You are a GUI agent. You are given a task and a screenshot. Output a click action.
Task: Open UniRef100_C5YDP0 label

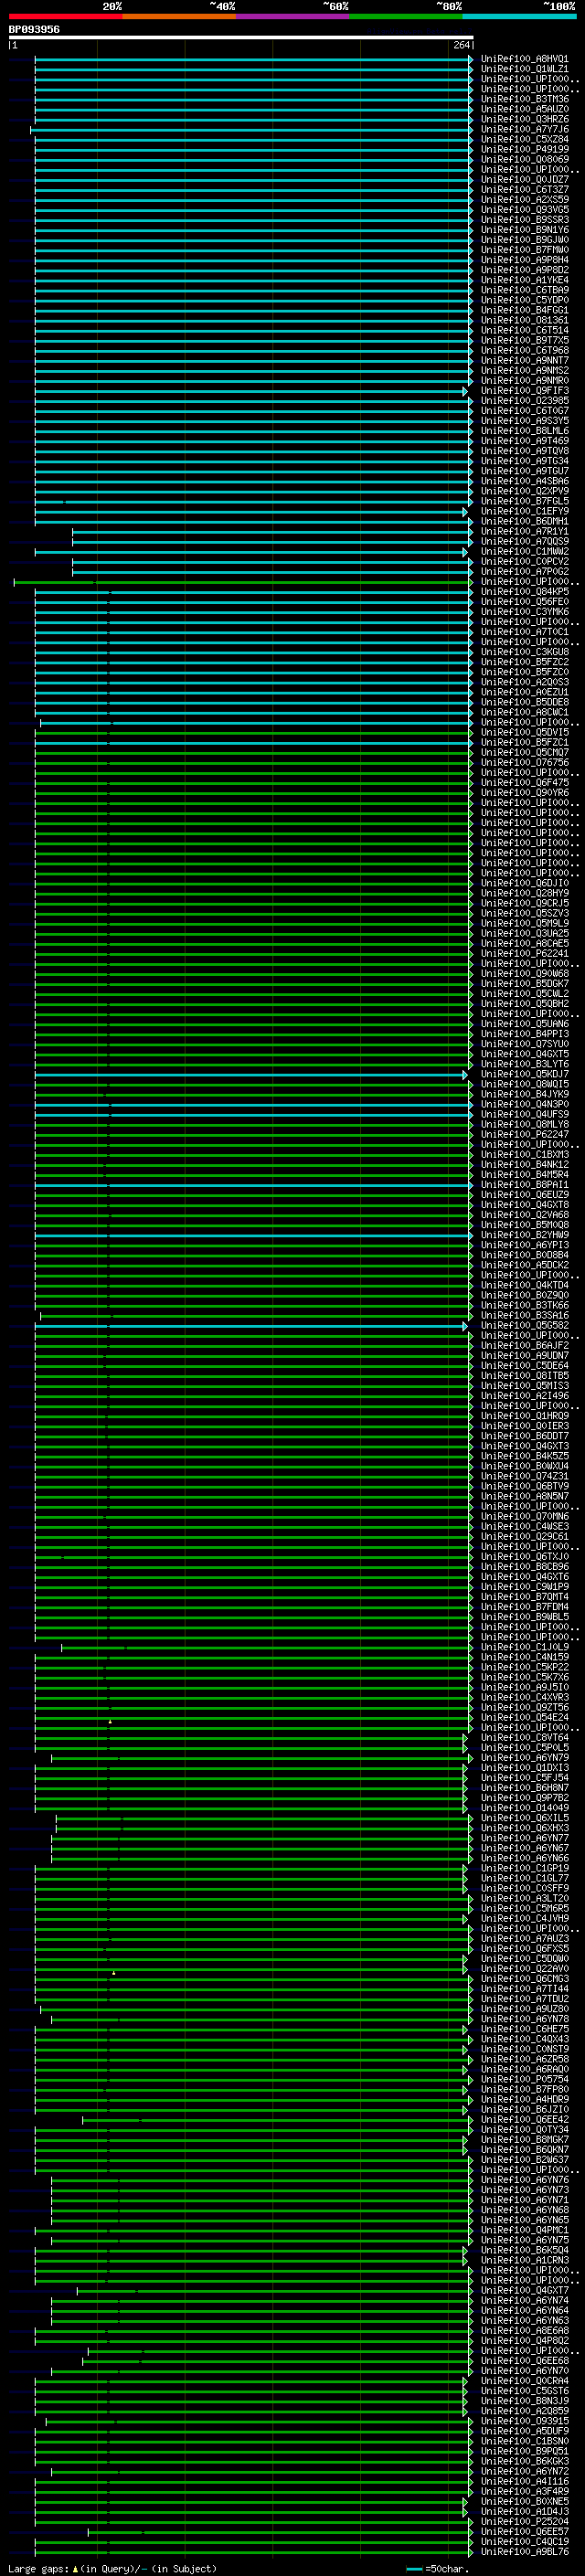click(525, 300)
